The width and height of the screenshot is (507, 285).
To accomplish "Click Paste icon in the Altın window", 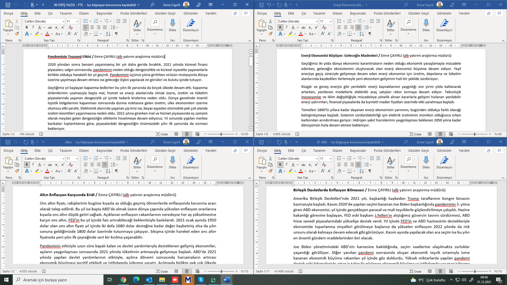I will (8, 160).
